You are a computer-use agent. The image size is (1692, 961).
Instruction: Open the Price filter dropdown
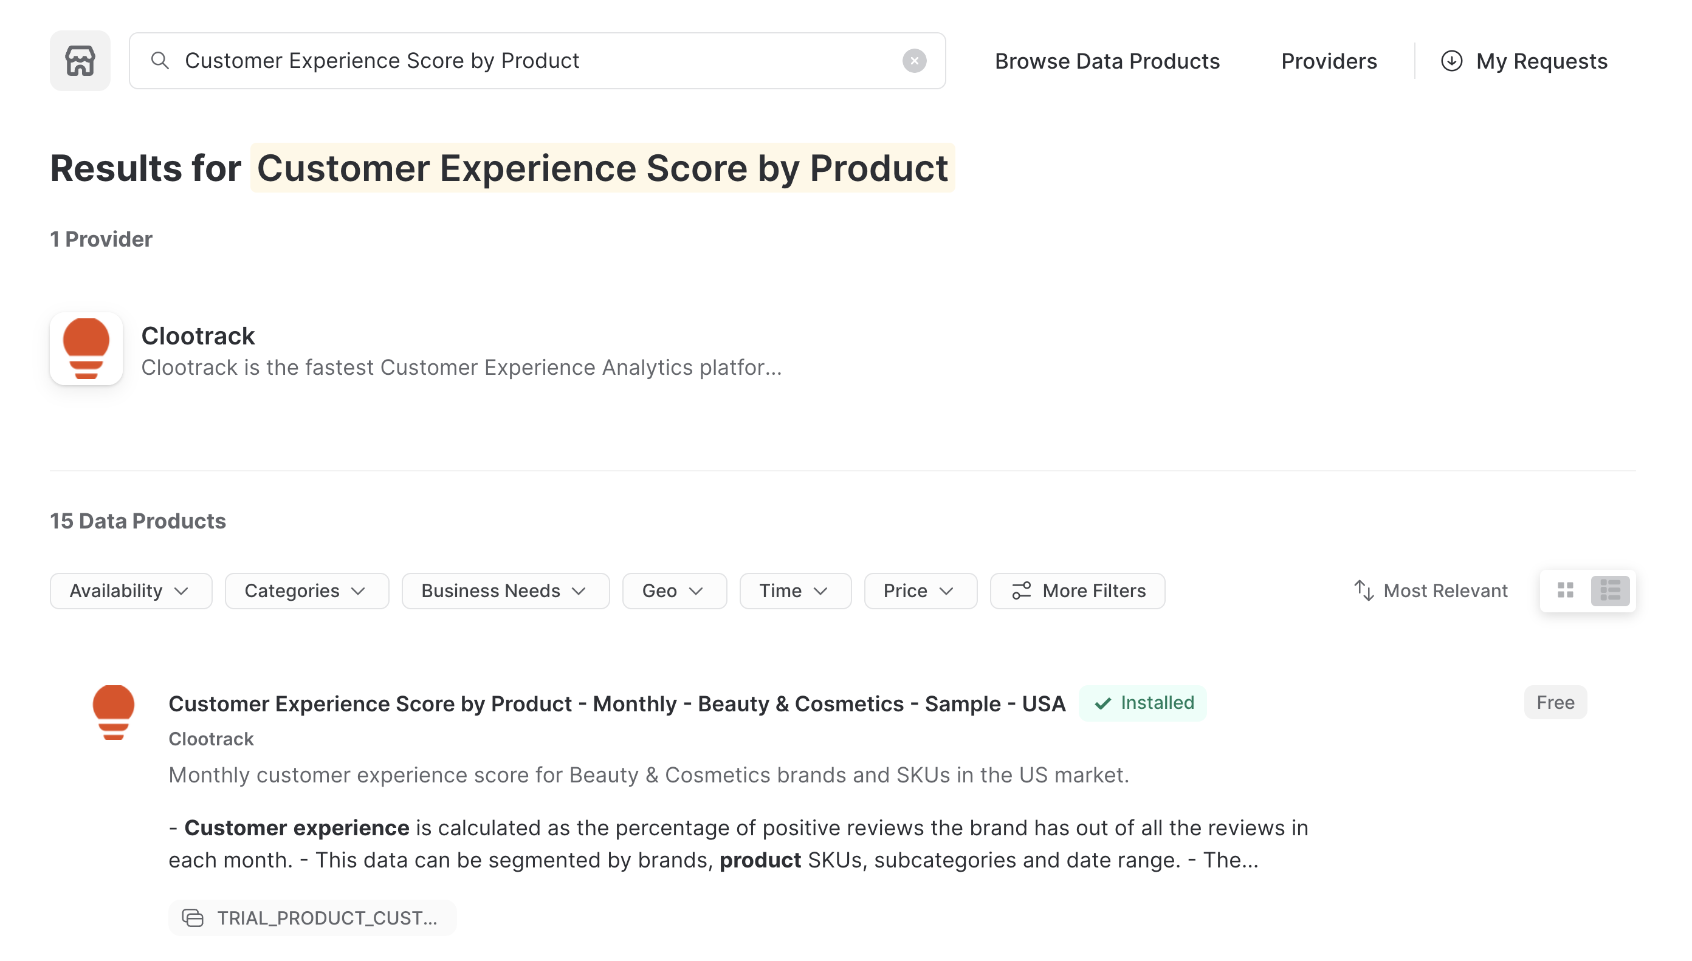pos(920,590)
